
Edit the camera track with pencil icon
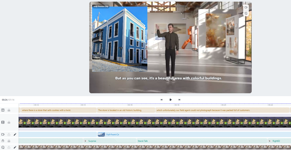[15, 134]
